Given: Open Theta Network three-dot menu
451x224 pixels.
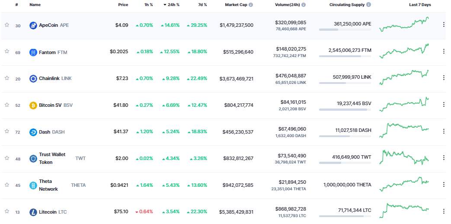Looking at the screenshot, I should (x=444, y=184).
